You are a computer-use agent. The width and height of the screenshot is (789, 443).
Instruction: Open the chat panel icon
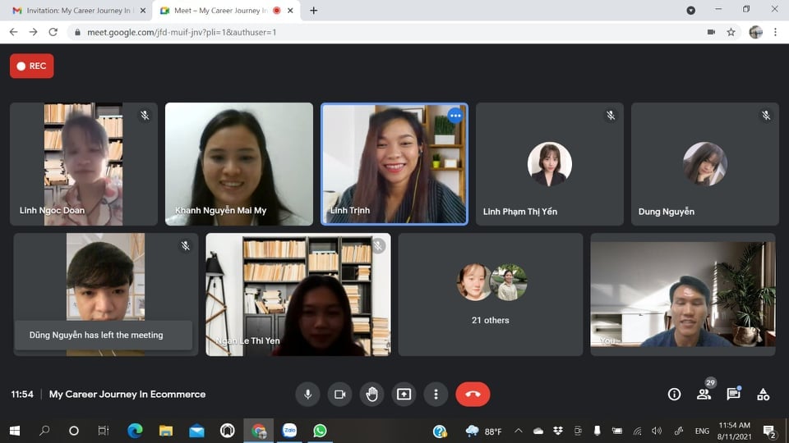pos(733,395)
